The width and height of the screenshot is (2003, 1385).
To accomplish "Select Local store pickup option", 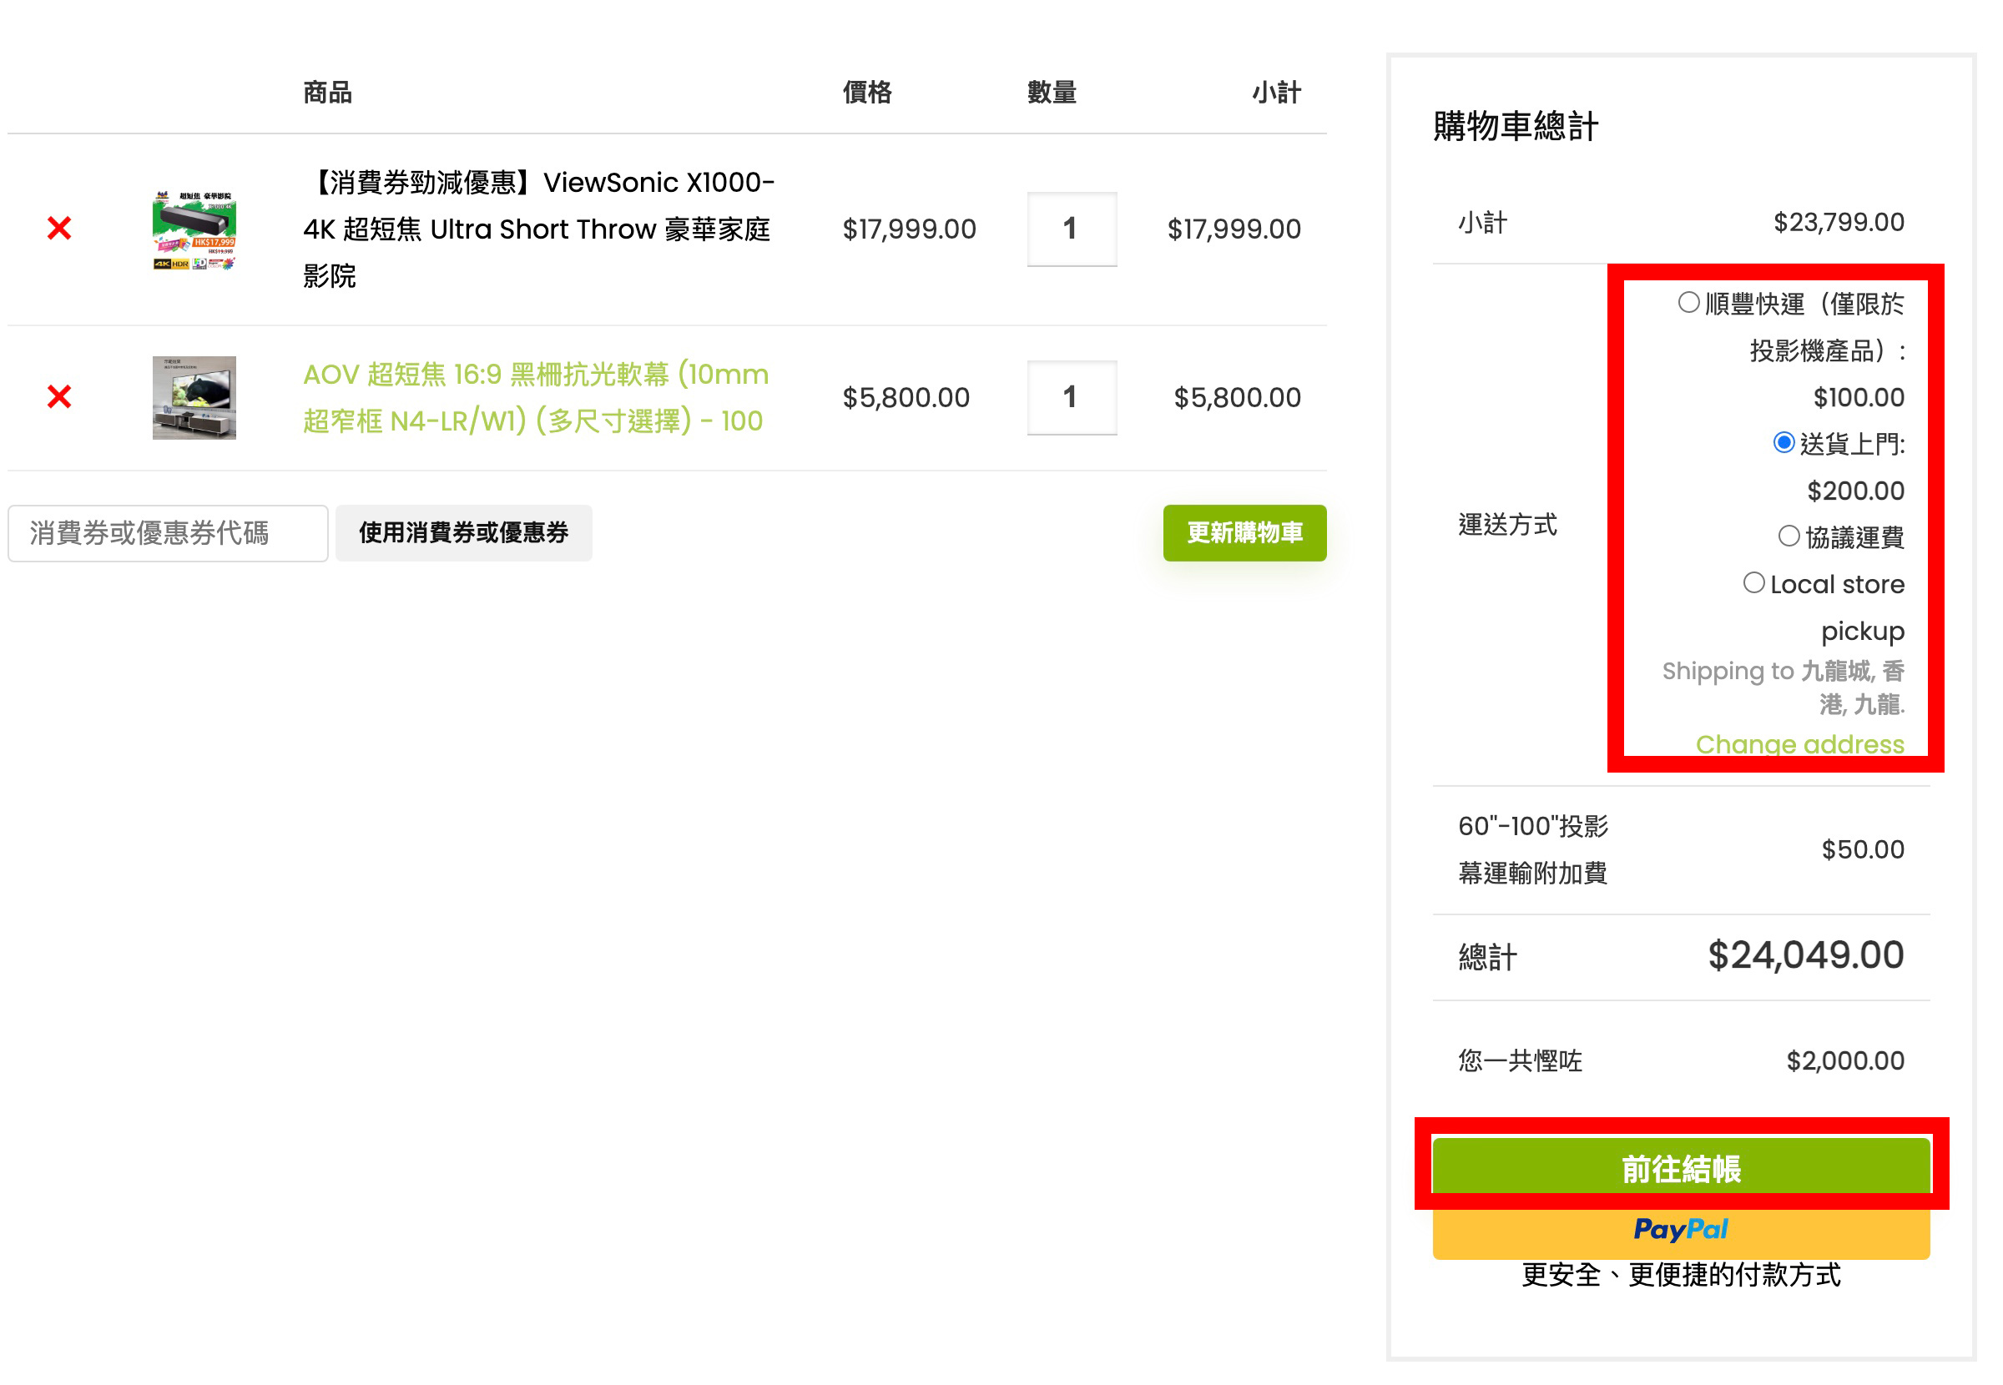I will 1754,583.
